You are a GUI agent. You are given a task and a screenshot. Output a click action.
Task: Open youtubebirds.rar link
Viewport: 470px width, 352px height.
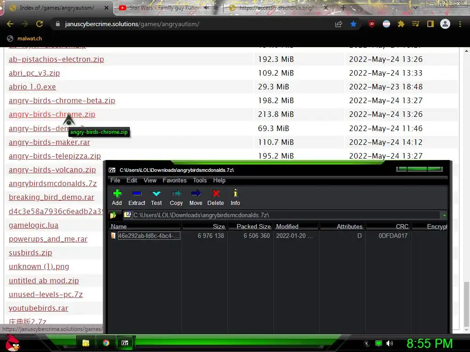(39, 308)
